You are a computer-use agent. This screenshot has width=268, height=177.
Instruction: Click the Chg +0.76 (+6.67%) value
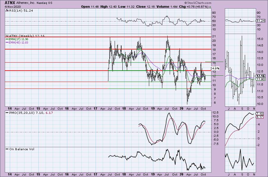(194, 7)
